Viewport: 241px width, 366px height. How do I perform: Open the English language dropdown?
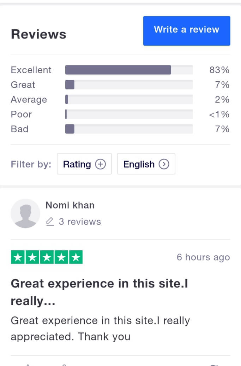coord(146,164)
